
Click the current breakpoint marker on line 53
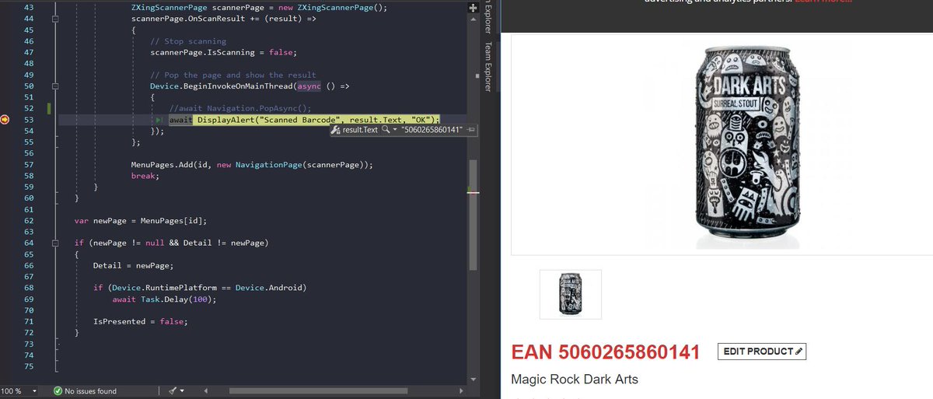(5, 120)
